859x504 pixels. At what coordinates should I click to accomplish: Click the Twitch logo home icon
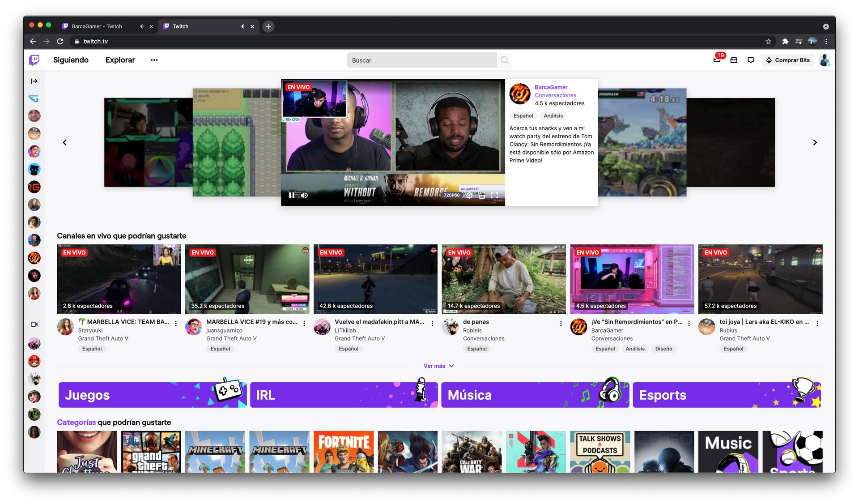click(34, 60)
